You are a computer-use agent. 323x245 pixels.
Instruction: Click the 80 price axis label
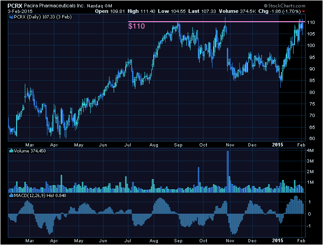click(311, 92)
